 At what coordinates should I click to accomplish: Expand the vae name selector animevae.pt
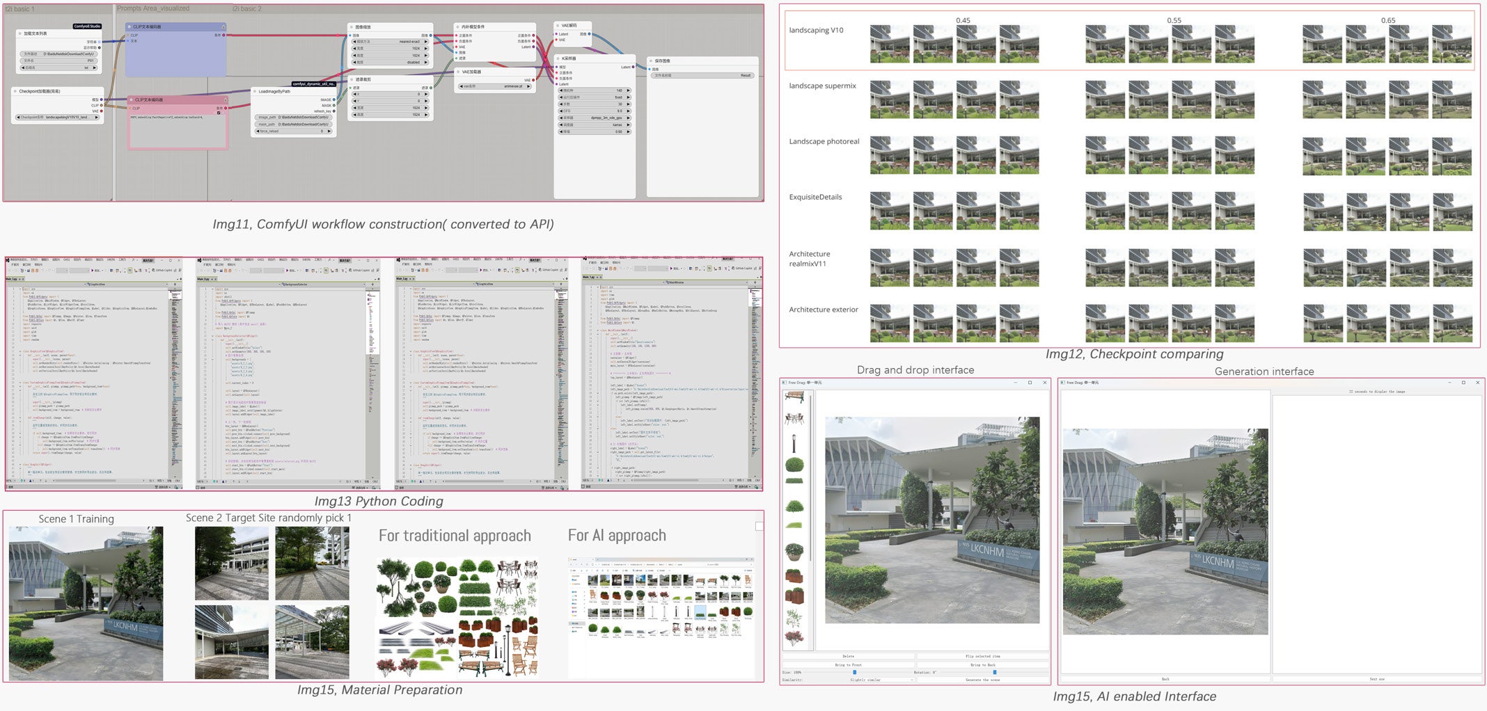(x=496, y=86)
